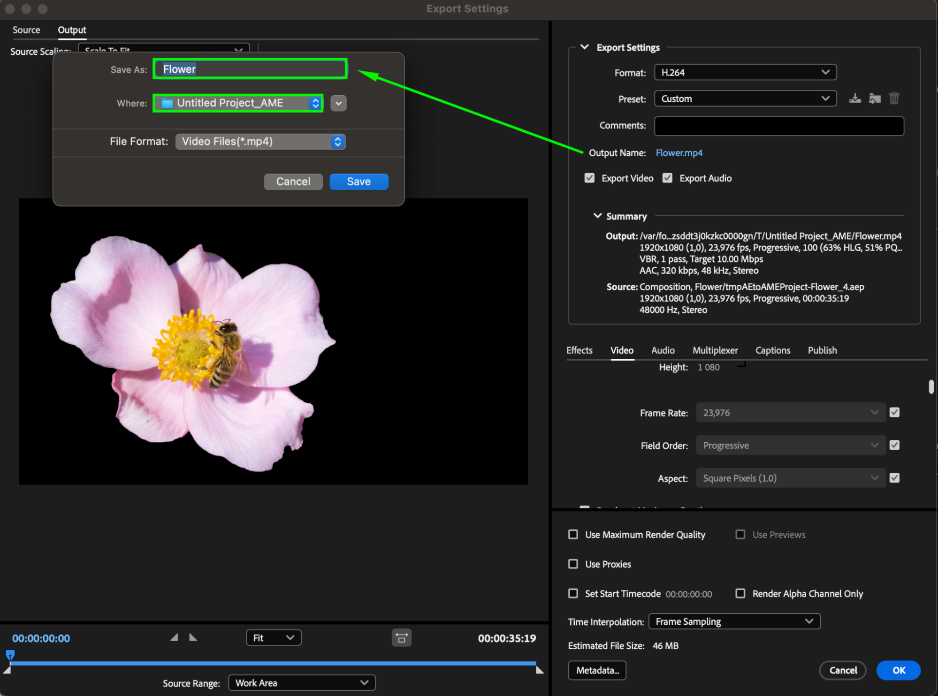
Task: Click the Flower.mp4 output name link
Action: click(679, 153)
